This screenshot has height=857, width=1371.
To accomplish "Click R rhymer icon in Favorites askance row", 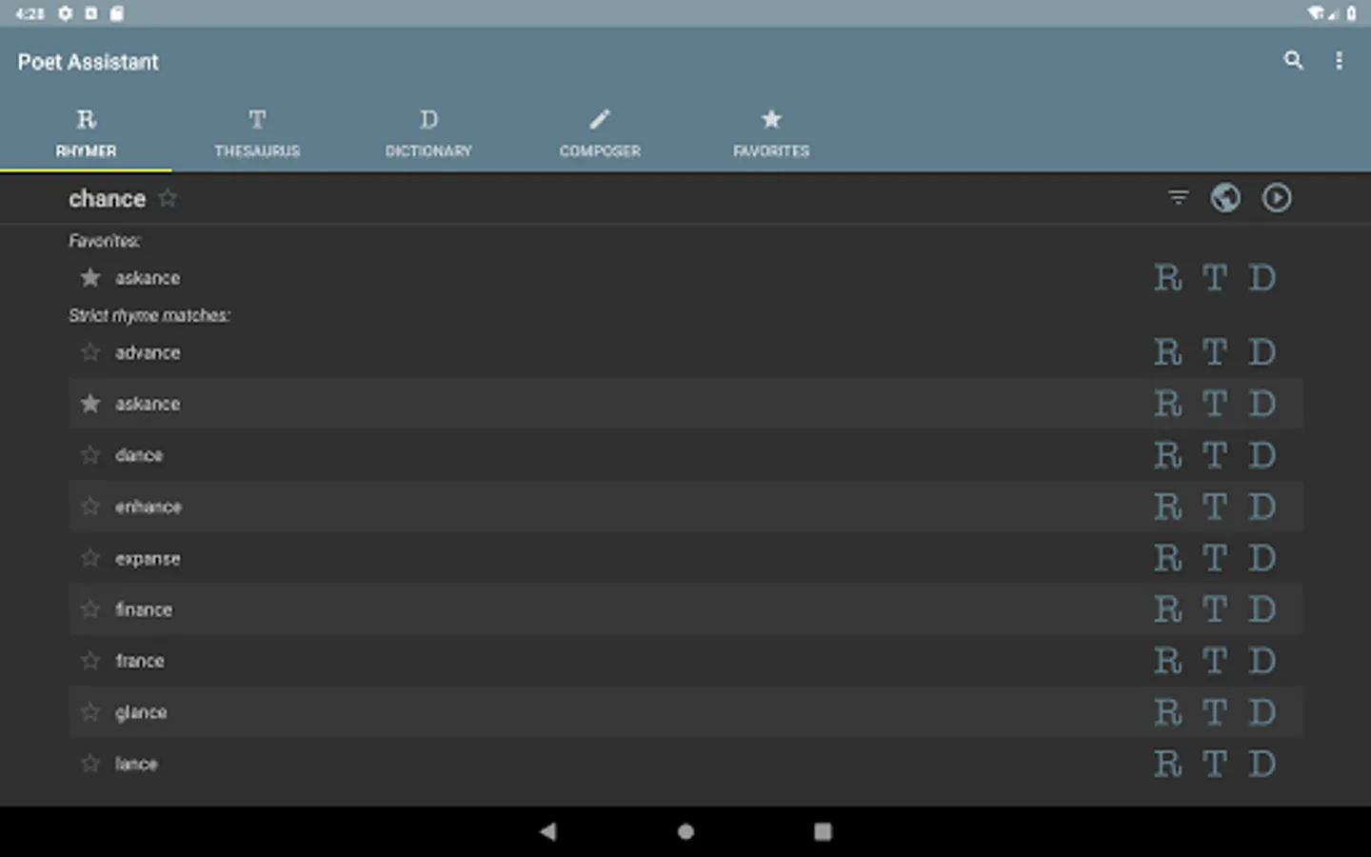I will [x=1168, y=278].
